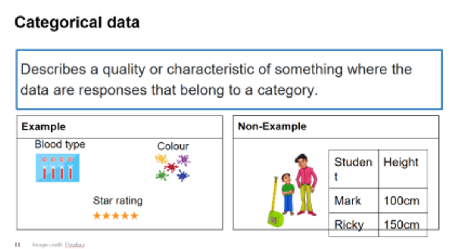Viewport: 461px width, 249px height.
Task: Click the five orange stars rating
Action: (116, 216)
